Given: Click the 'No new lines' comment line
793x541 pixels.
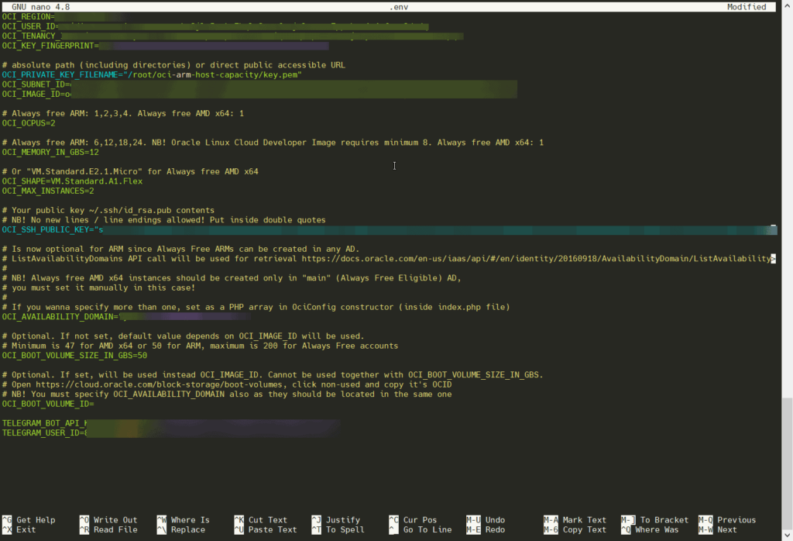Looking at the screenshot, I should click(x=164, y=219).
